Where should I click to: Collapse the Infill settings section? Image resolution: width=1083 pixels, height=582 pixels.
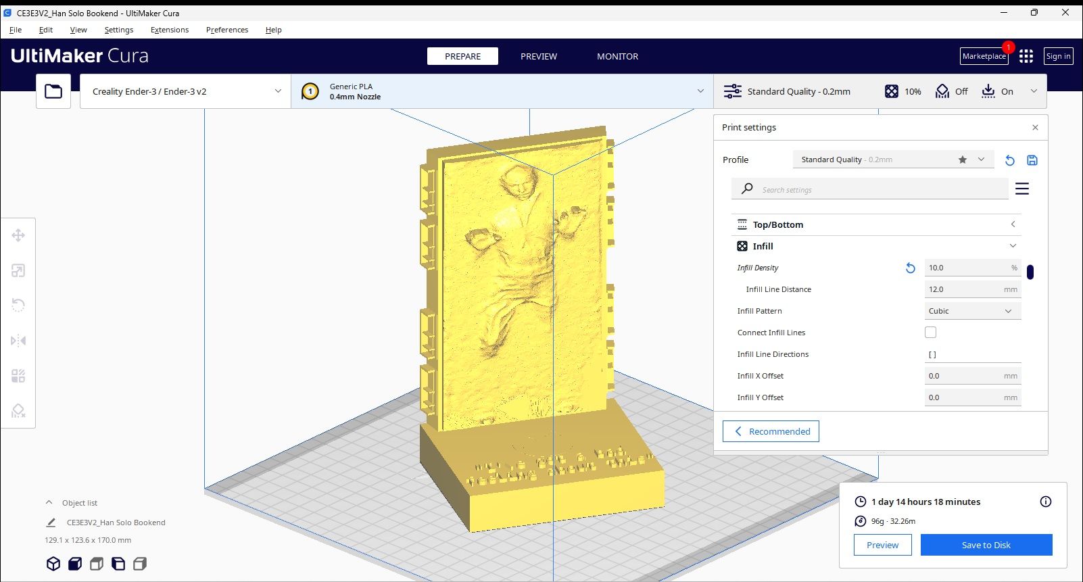coord(876,246)
